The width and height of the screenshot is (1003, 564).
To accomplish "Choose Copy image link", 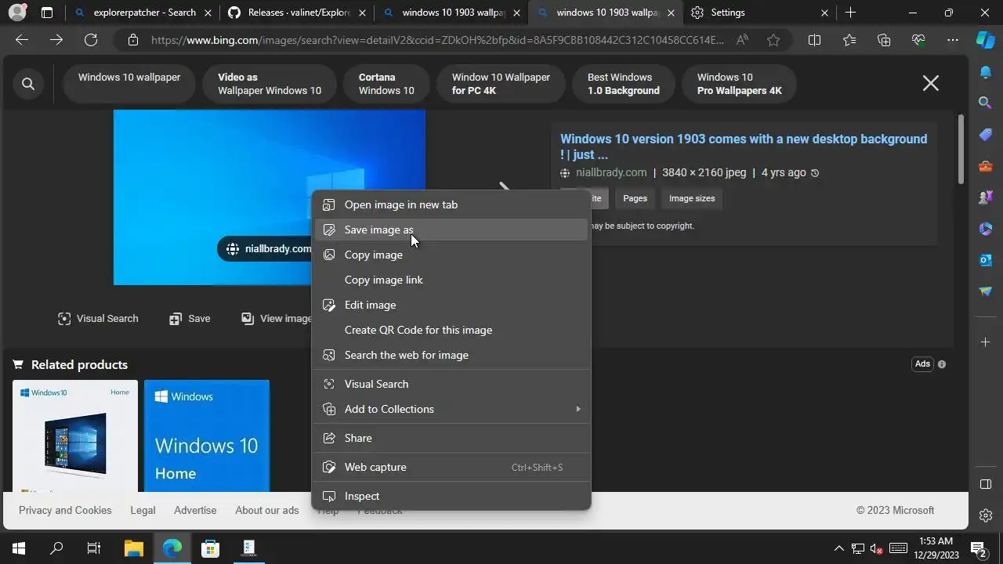I will point(451,280).
